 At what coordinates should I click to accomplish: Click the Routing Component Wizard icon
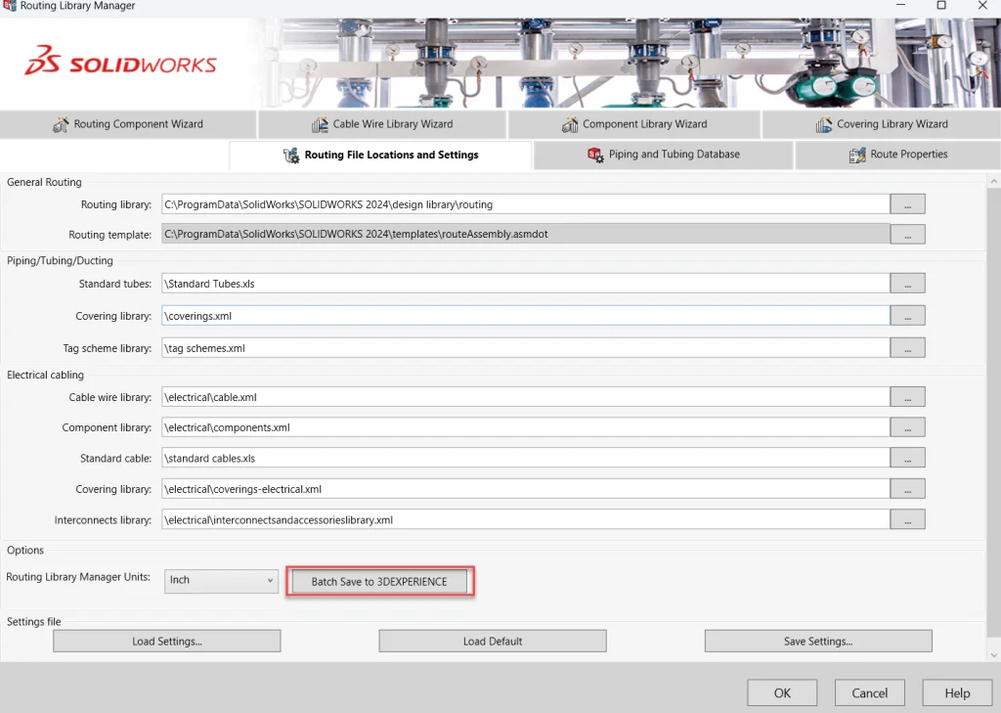click(61, 124)
